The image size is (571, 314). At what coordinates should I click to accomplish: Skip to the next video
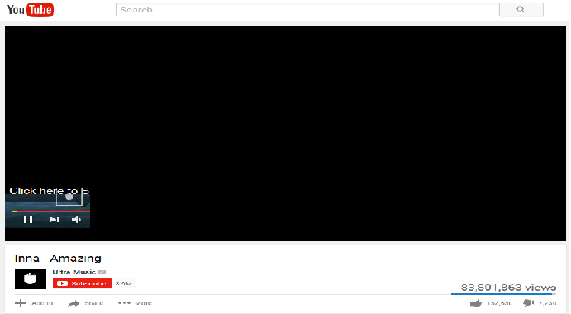55,220
